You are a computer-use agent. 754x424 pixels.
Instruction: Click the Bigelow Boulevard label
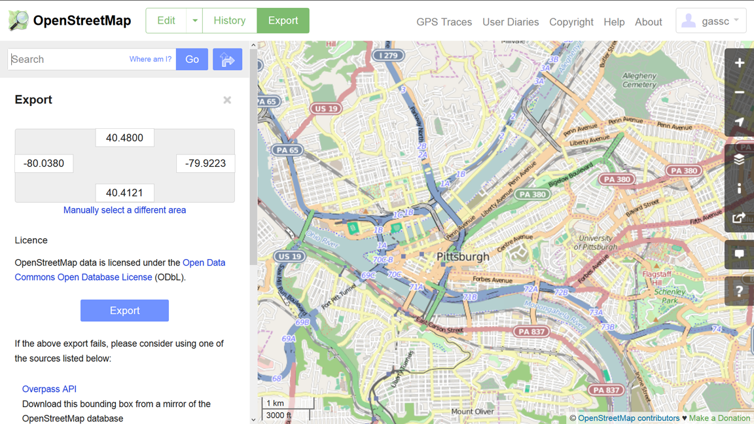point(571,174)
